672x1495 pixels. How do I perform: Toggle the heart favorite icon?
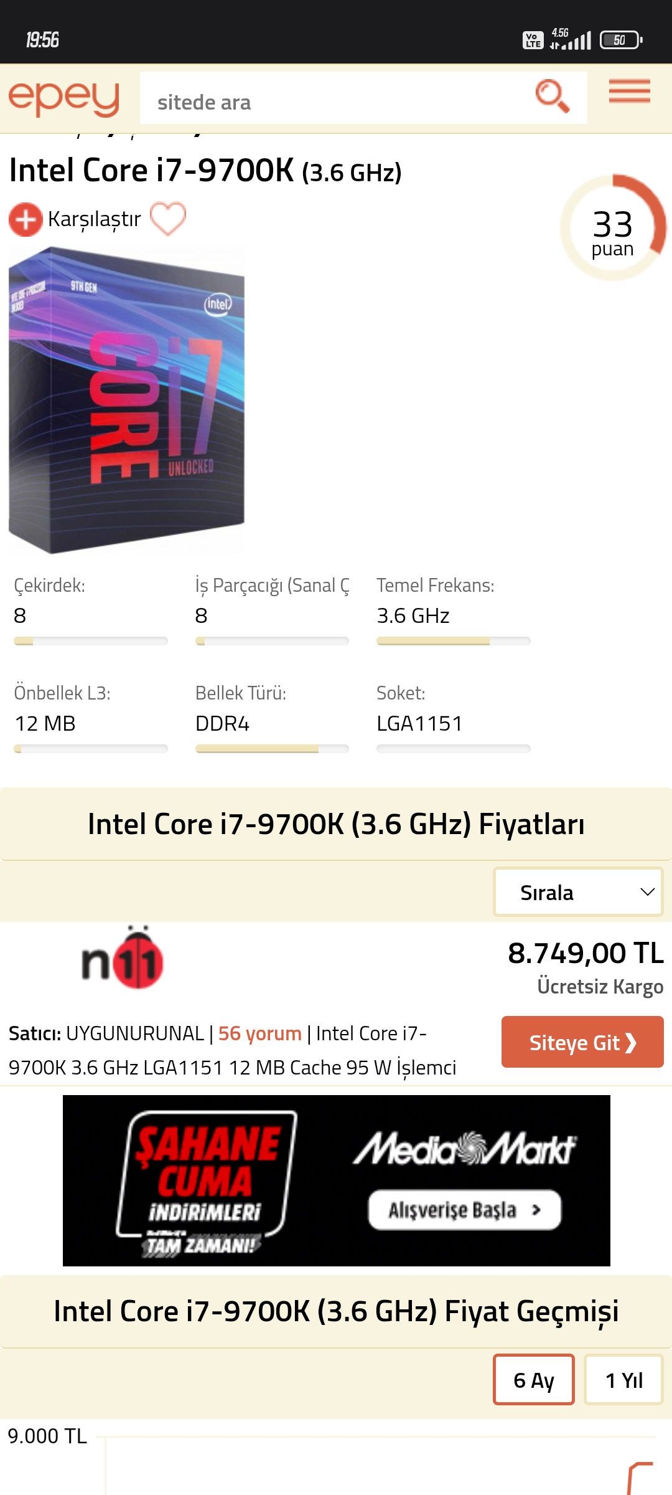click(168, 219)
